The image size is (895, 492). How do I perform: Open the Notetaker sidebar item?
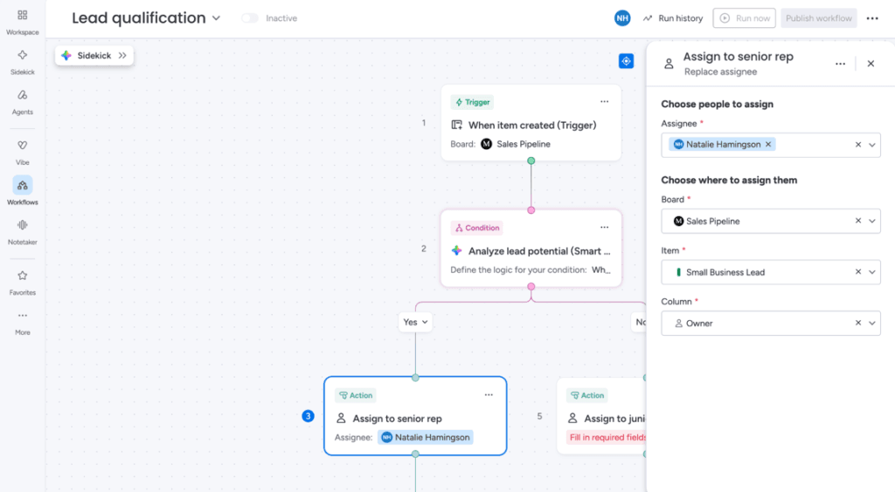point(22,232)
